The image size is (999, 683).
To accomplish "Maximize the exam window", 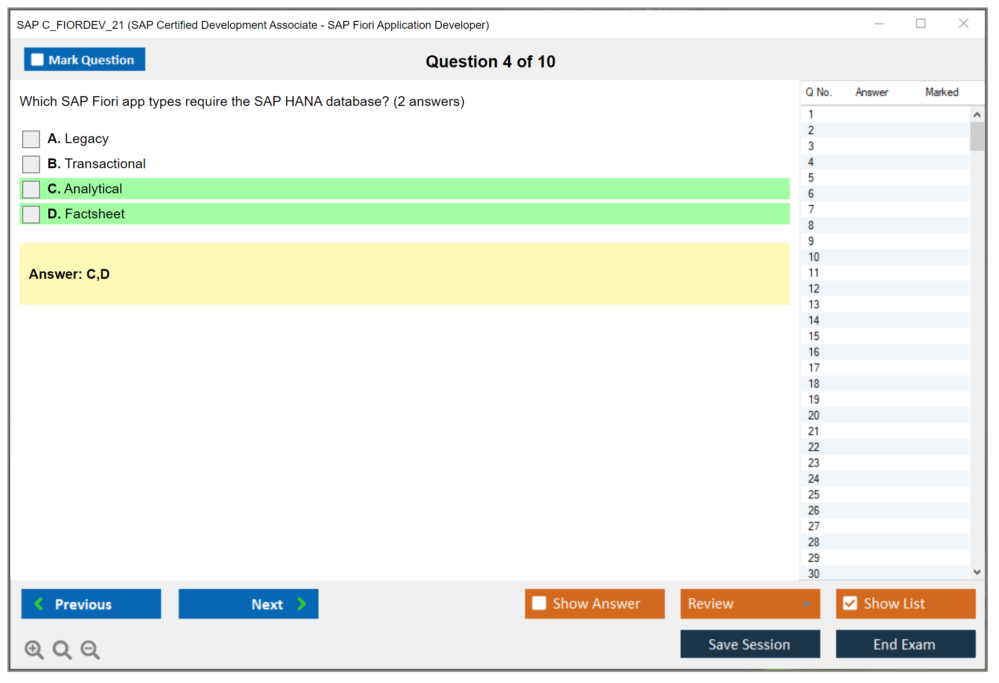I will click(920, 24).
